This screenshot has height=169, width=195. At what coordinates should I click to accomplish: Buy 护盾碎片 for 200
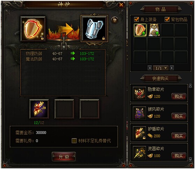point(179,136)
